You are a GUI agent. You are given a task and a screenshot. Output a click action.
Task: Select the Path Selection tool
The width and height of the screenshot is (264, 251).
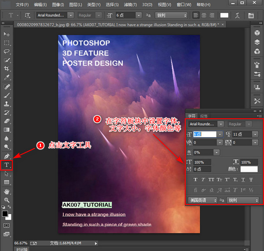click(x=7, y=174)
